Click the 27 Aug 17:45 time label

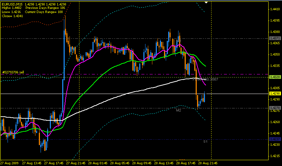pyautogui.click(x=54, y=163)
